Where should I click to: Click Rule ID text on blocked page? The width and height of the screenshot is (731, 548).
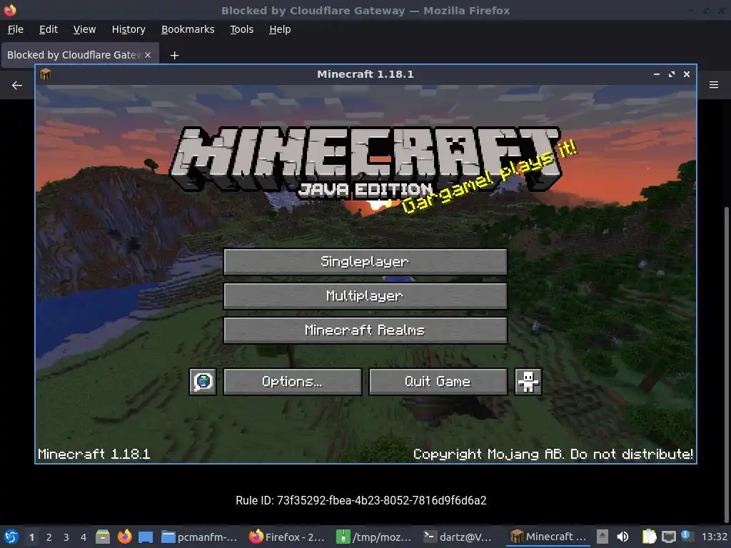[361, 500]
